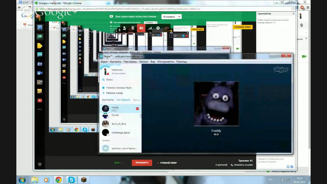Select the Freddy conversation in the list
The height and width of the screenshot is (184, 327).
pos(120,109)
